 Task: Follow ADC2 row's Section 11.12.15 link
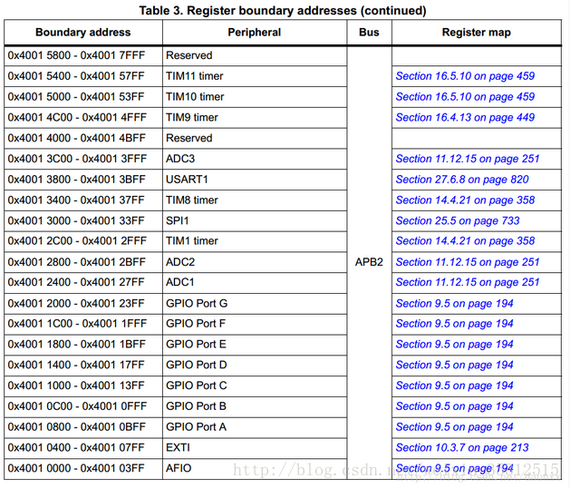coord(468,262)
